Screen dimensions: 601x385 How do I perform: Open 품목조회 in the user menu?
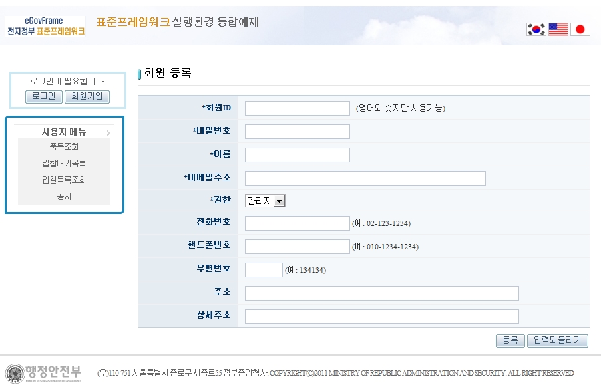tap(64, 146)
